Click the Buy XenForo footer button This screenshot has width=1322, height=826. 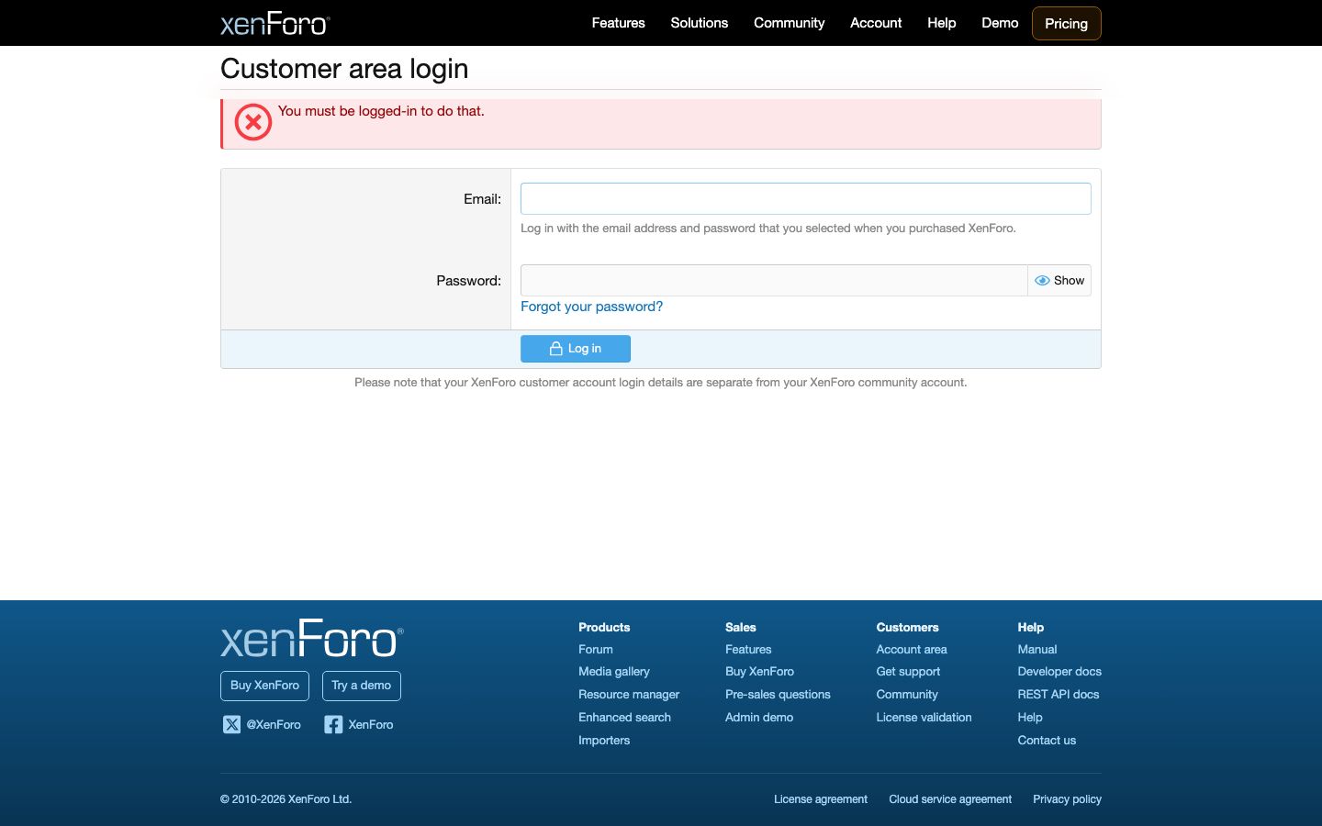264,686
